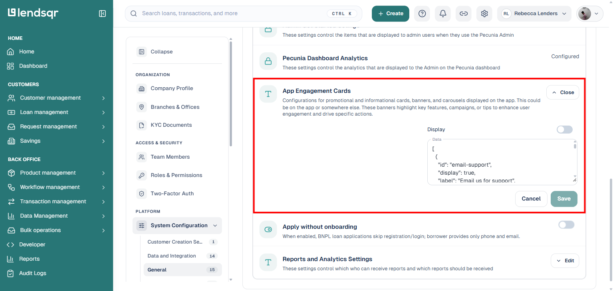Screen dimensions: 613x291
Task: Expand Loan management submenu
Action: pos(56,112)
